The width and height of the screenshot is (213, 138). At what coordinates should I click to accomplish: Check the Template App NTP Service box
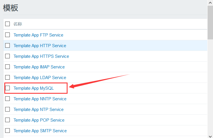point(7,109)
